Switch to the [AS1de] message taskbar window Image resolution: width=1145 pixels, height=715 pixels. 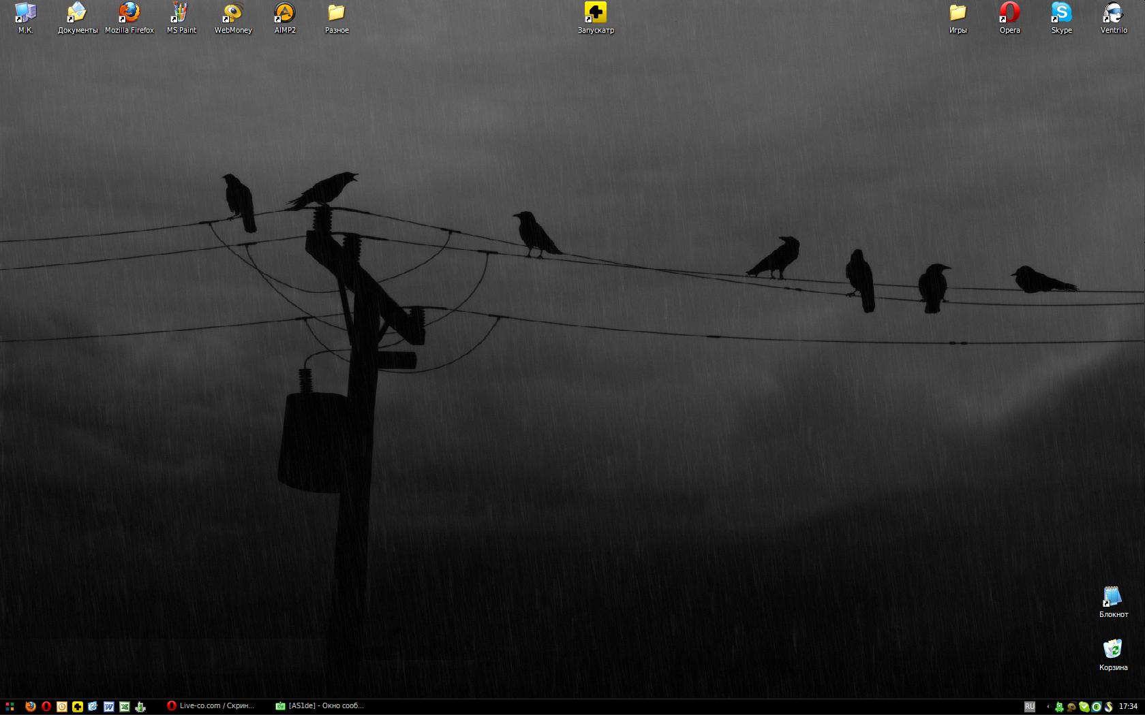click(320, 706)
